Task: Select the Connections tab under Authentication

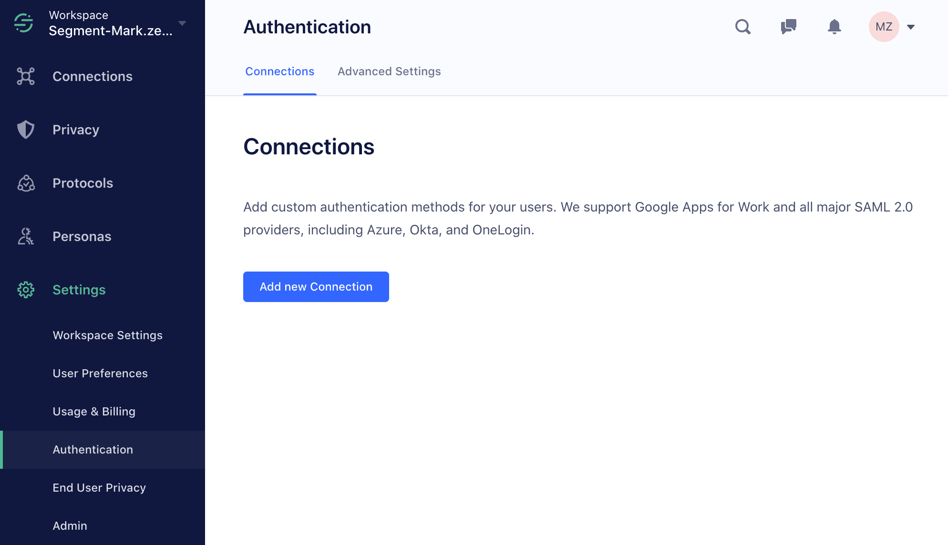Action: pyautogui.click(x=279, y=71)
